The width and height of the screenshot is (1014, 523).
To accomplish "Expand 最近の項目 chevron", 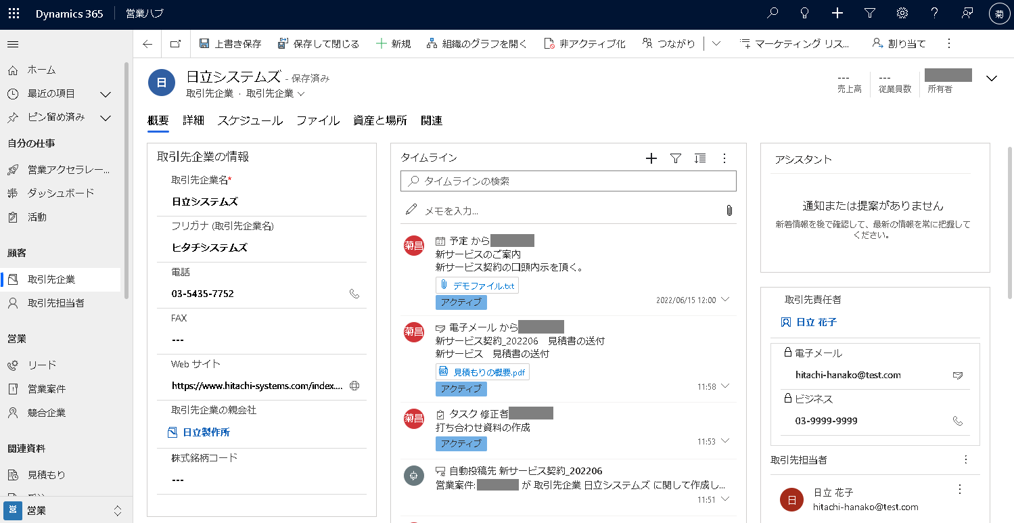I will point(106,93).
